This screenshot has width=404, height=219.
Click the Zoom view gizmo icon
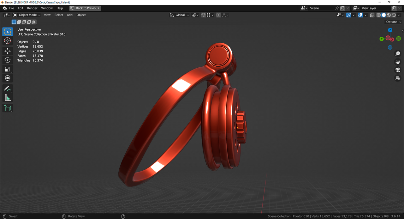point(398,54)
